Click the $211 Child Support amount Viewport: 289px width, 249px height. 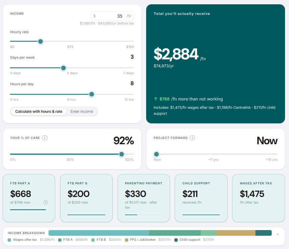[190, 194]
